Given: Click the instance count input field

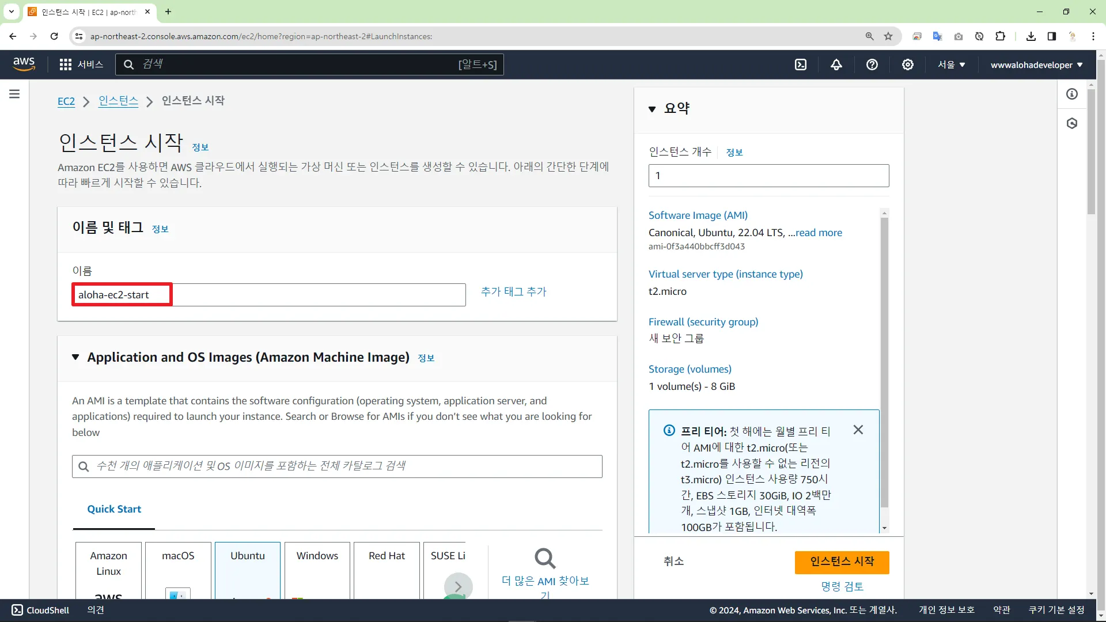Looking at the screenshot, I should (x=768, y=176).
